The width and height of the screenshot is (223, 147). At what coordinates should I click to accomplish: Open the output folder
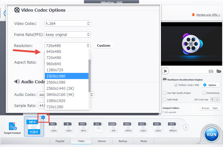point(215,108)
